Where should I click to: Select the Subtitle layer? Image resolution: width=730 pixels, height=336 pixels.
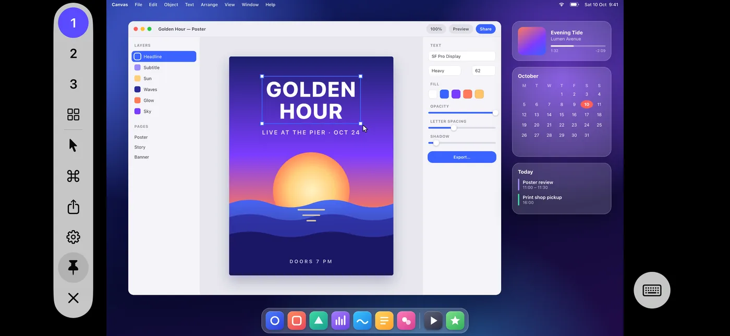pos(164,67)
